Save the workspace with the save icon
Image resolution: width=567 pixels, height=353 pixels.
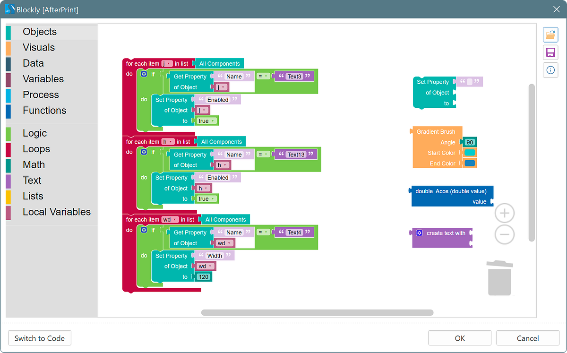[x=550, y=52]
